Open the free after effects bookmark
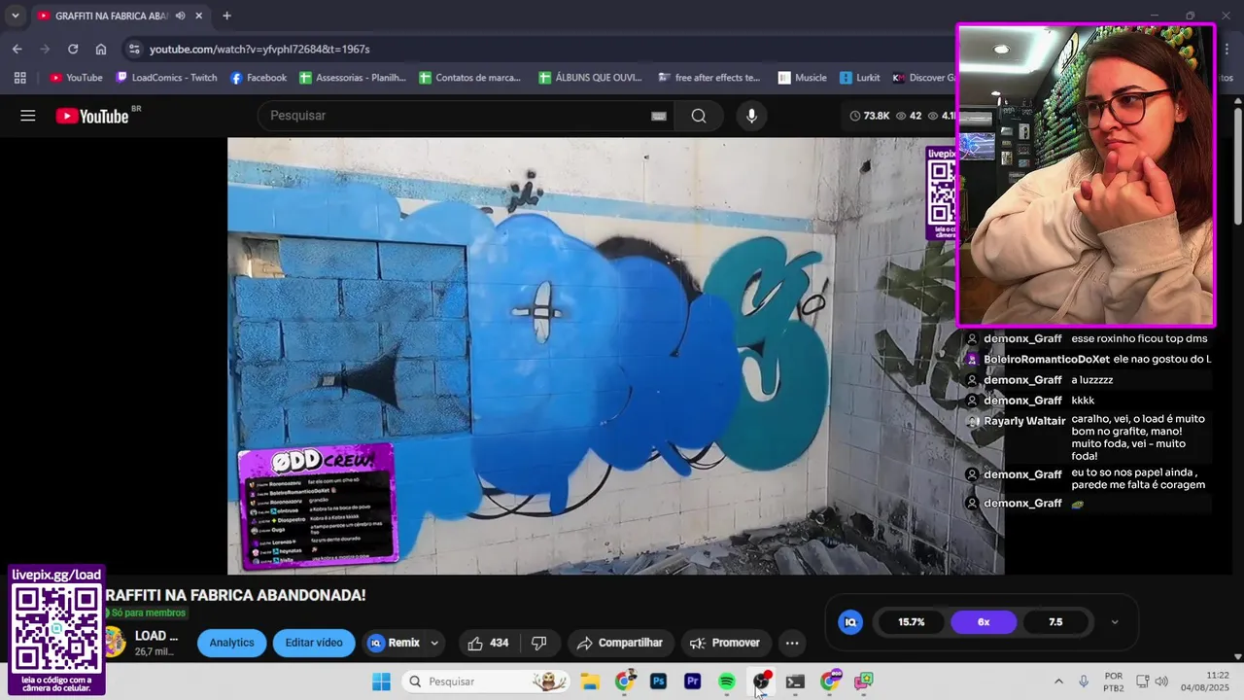 click(709, 78)
